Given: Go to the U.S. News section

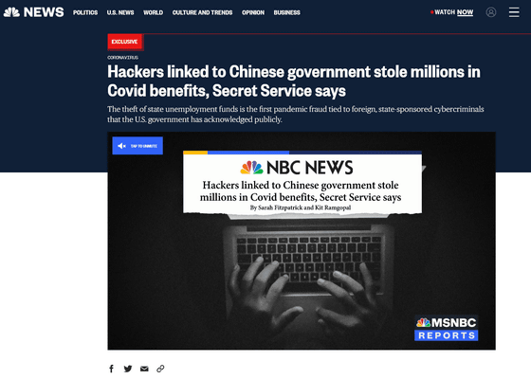Looking at the screenshot, I should 120,12.
